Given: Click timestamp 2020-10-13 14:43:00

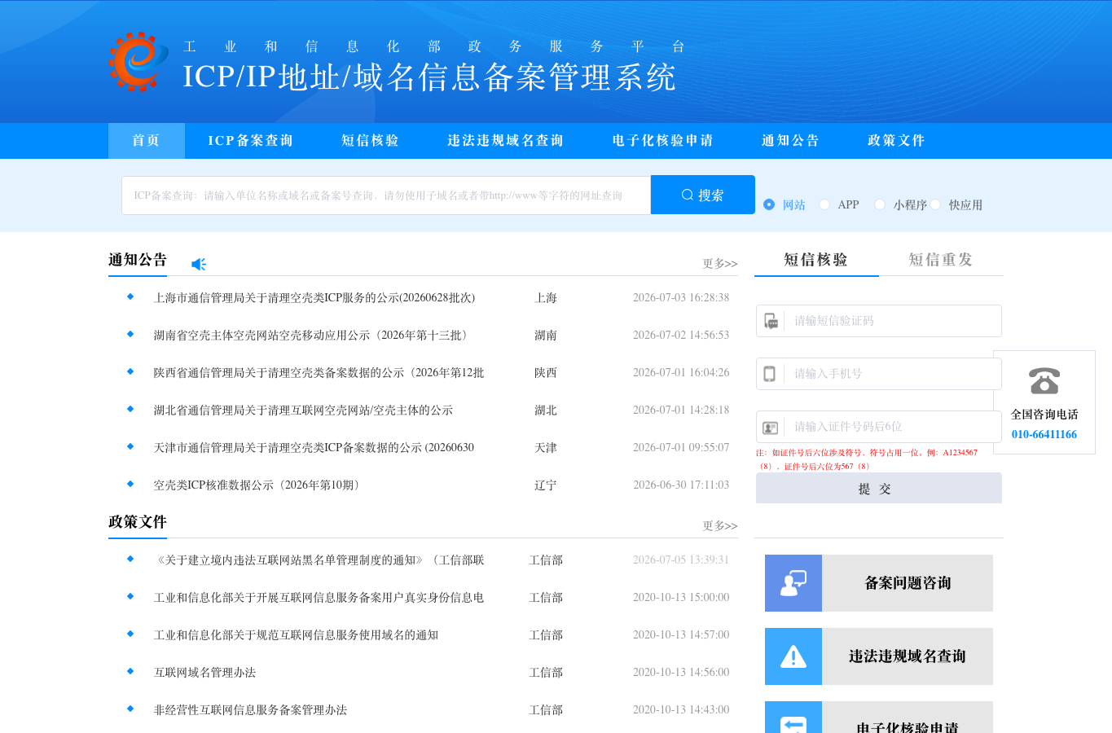Looking at the screenshot, I should pos(681,710).
